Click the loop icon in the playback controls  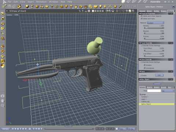[x=30, y=129]
